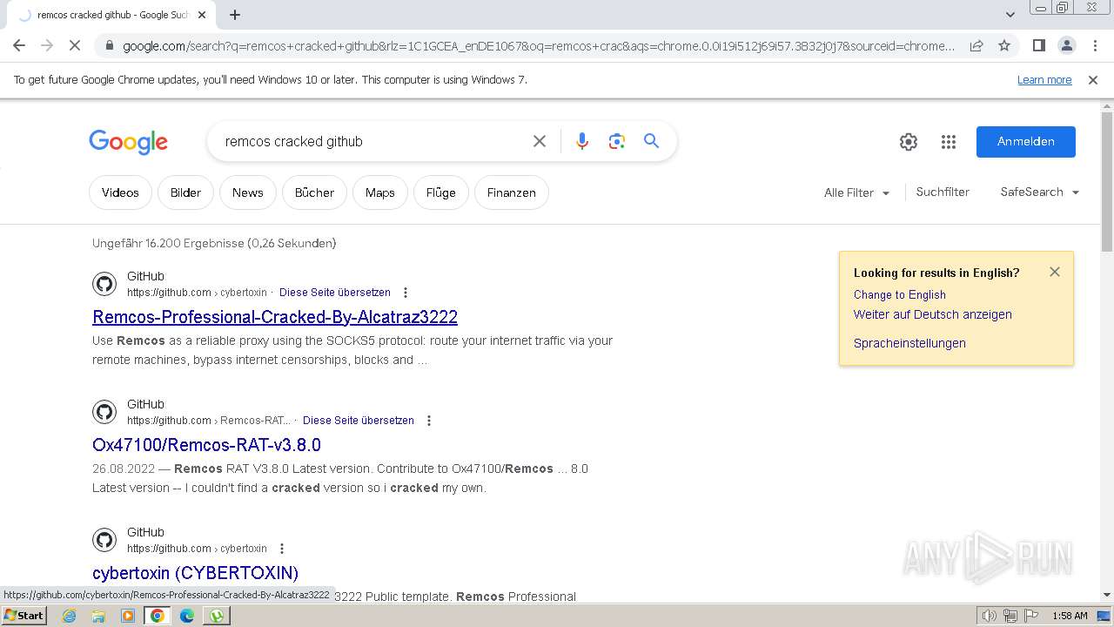This screenshot has height=627, width=1114.
Task: Click the Google logo
Action: (x=128, y=142)
